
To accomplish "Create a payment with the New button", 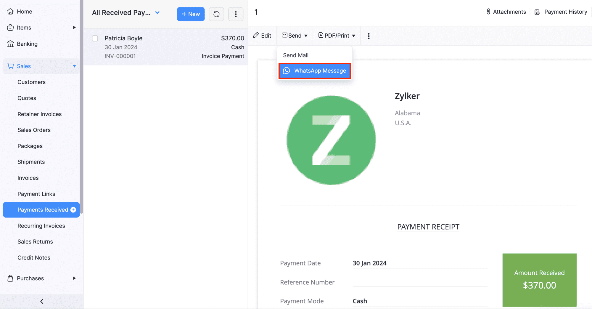I will pos(191,14).
